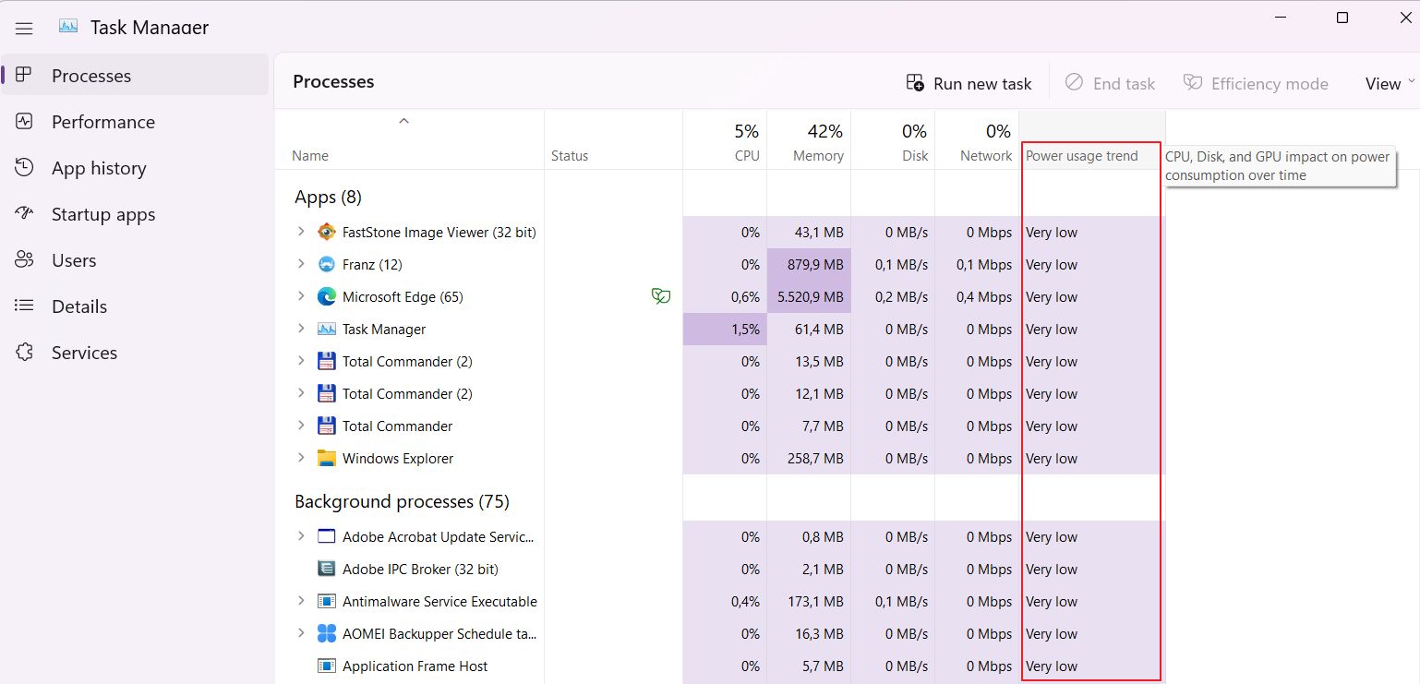Image resolution: width=1420 pixels, height=684 pixels.
Task: Click Run new task button
Action: coord(969,84)
